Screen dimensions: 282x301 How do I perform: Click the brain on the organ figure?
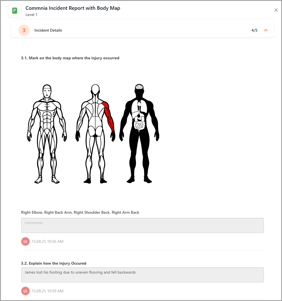point(139,87)
